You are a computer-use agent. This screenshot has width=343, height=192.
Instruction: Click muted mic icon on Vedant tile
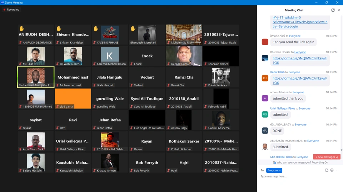coord(131,85)
